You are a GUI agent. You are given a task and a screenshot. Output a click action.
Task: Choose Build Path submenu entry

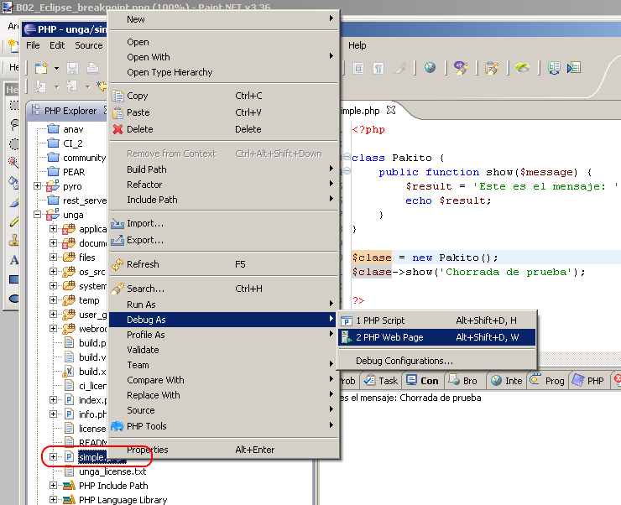click(x=223, y=169)
